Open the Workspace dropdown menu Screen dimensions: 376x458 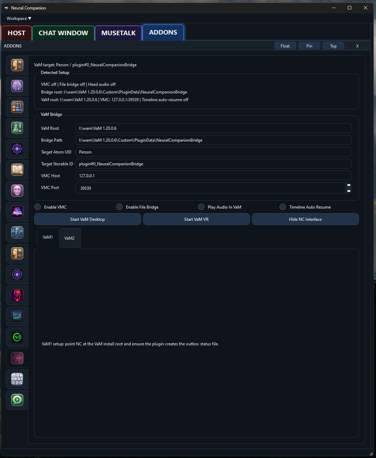click(19, 18)
